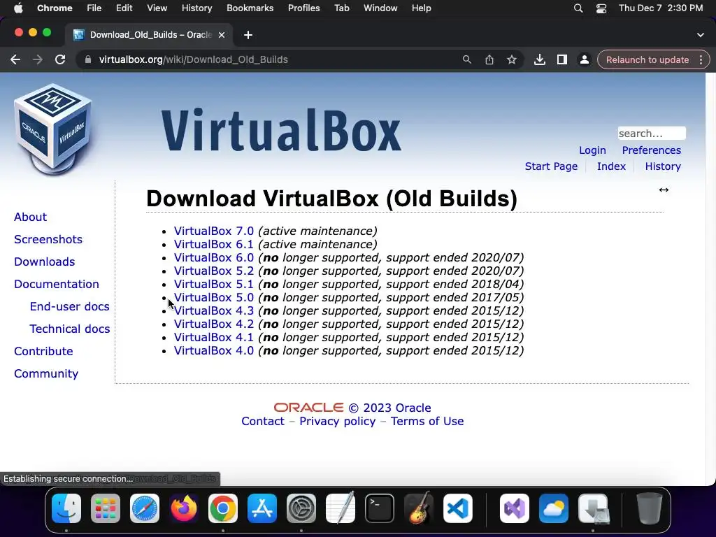Click the browser forward arrow
716x537 pixels.
tap(38, 60)
